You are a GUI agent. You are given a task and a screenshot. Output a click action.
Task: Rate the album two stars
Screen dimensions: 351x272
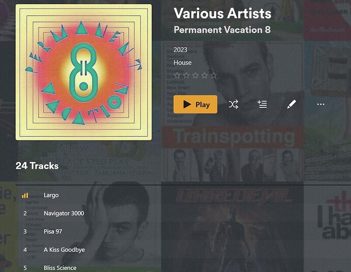pos(186,75)
